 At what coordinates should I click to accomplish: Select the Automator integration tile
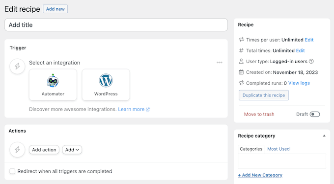(53, 85)
